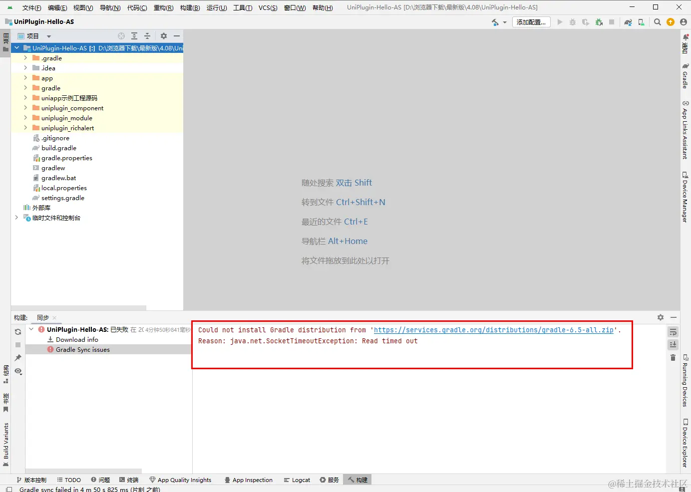
Task: Open the Gradle side tool window
Action: (685, 76)
